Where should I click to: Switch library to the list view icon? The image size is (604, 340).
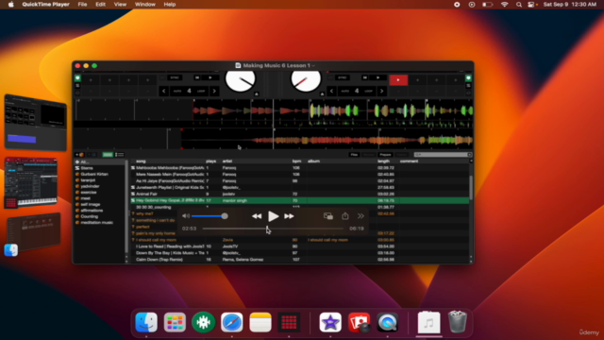[x=120, y=155]
